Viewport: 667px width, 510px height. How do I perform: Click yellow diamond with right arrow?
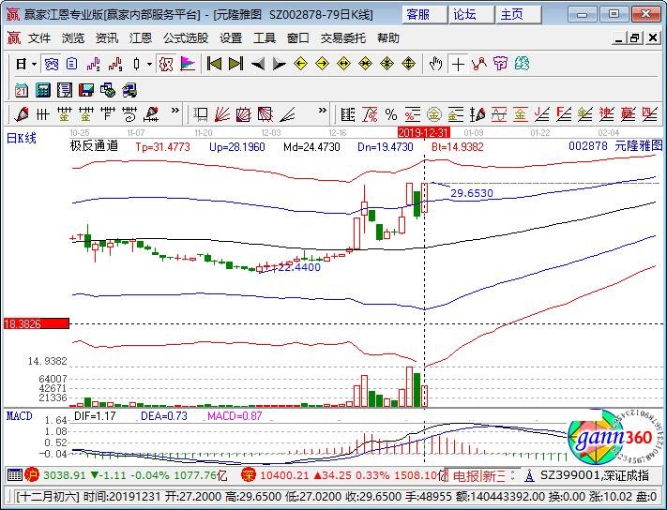(323, 64)
